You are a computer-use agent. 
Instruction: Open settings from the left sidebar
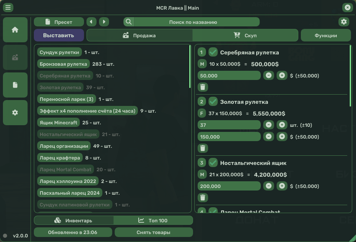[15, 113]
